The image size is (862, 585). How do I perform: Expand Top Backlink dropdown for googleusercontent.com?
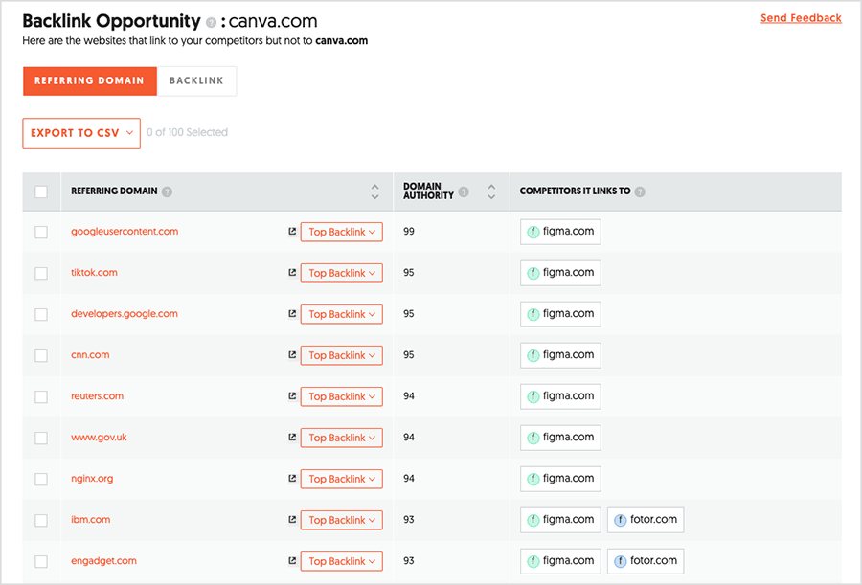point(341,232)
